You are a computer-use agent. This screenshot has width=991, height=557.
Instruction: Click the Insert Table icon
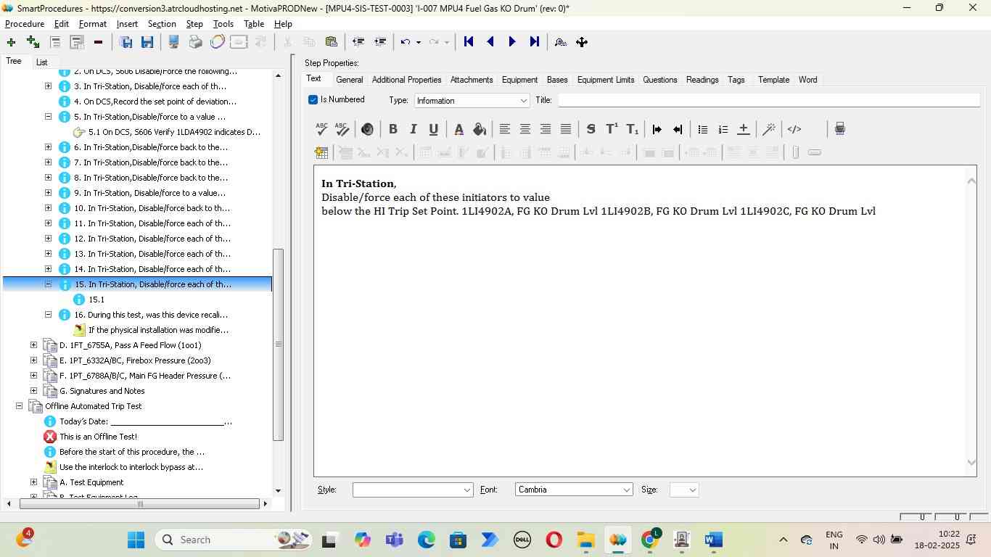click(321, 152)
